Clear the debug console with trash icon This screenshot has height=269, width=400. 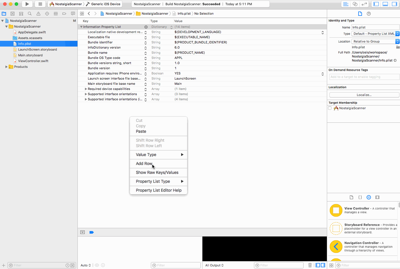[310, 265]
